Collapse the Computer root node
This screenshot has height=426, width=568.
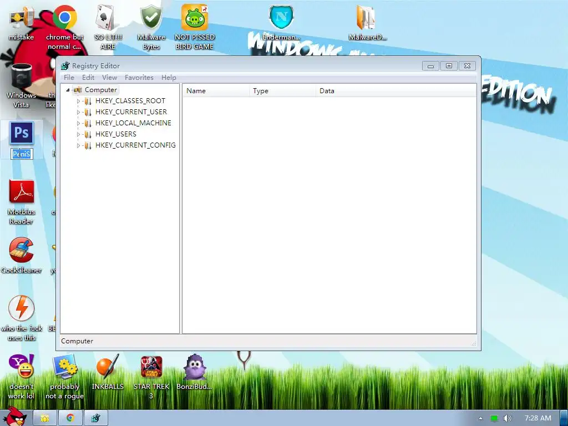pyautogui.click(x=68, y=90)
